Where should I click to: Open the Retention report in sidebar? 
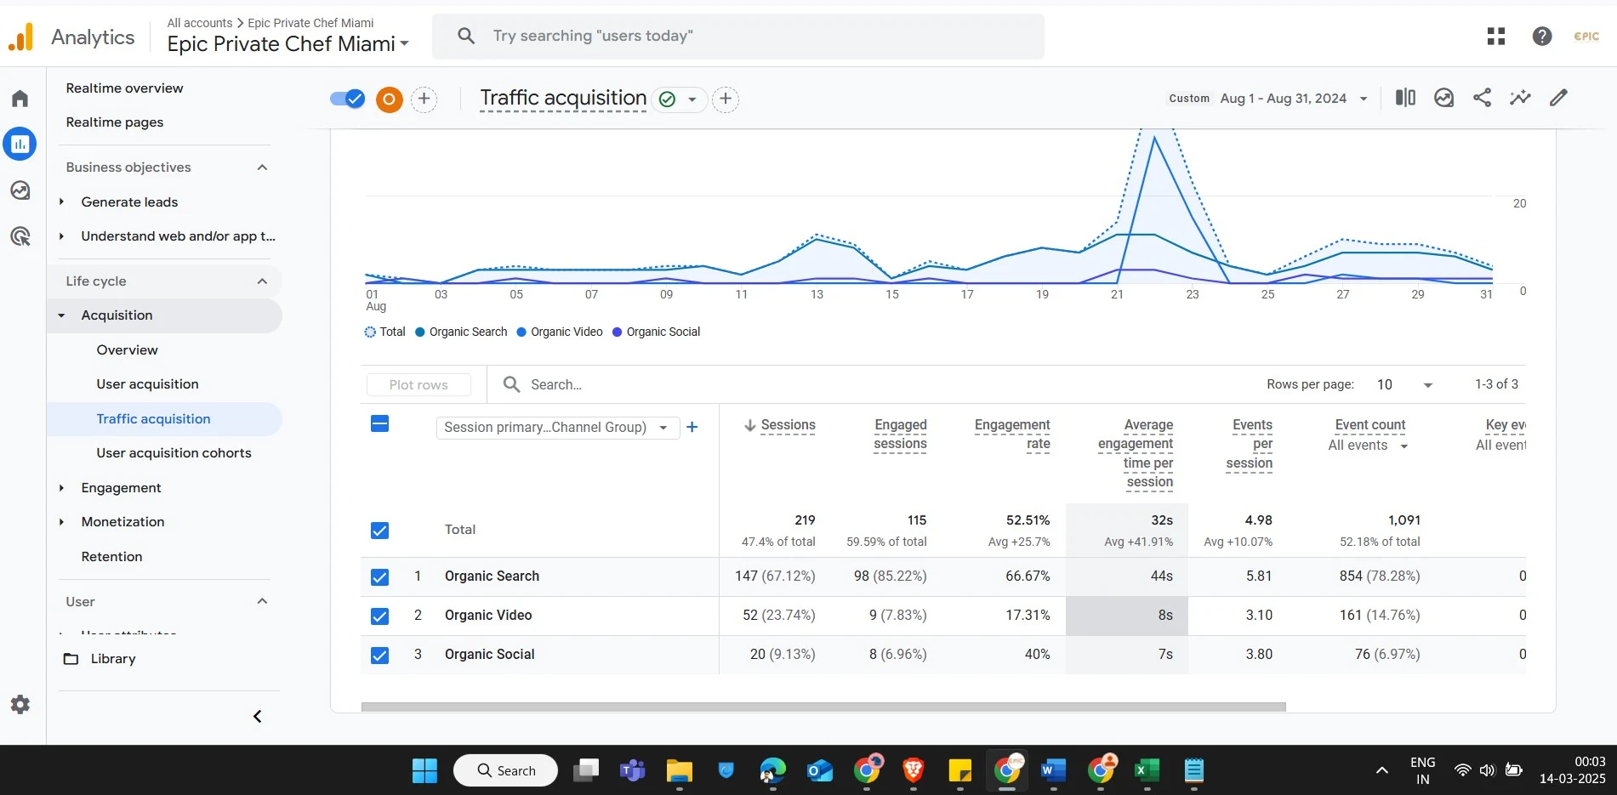tap(111, 557)
